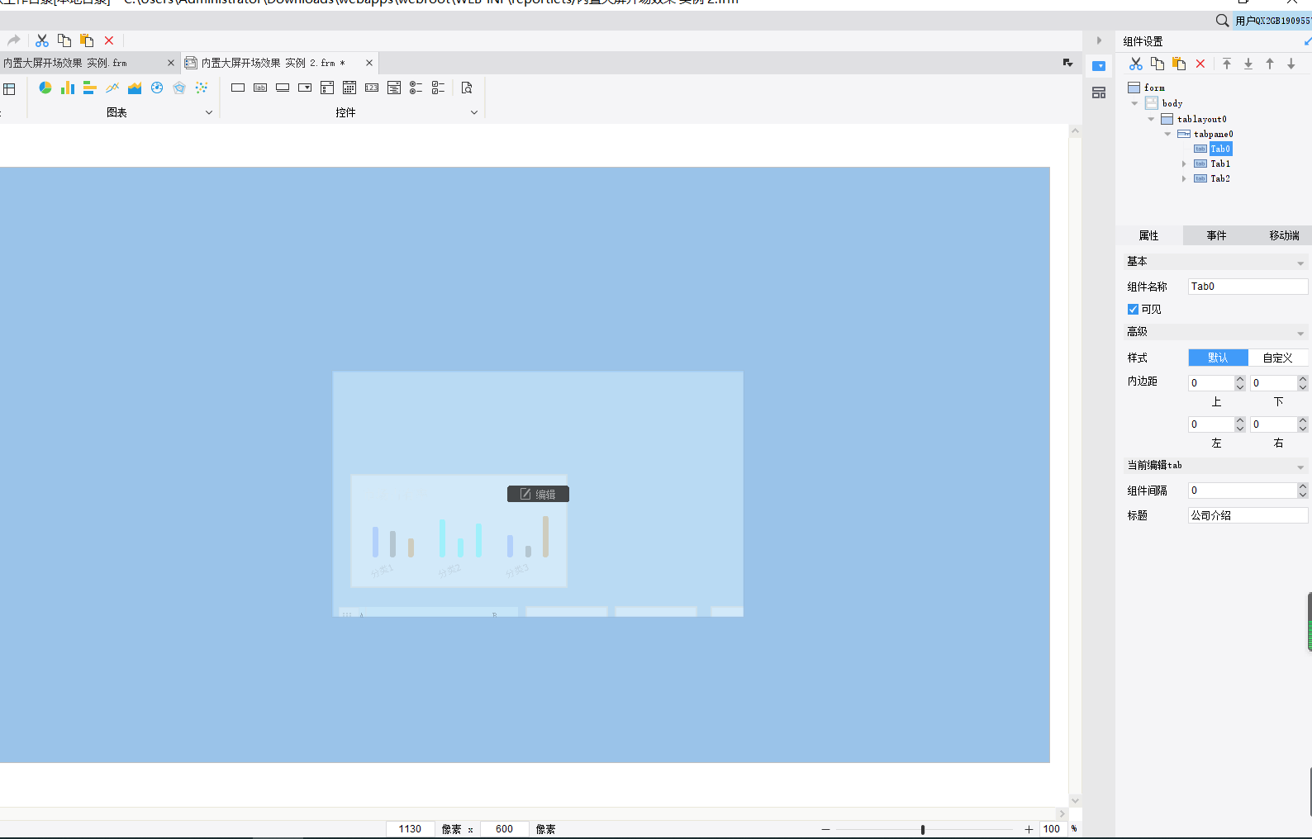The image size is (1312, 839).
Task: Click the zoom-out minus button
Action: click(825, 829)
